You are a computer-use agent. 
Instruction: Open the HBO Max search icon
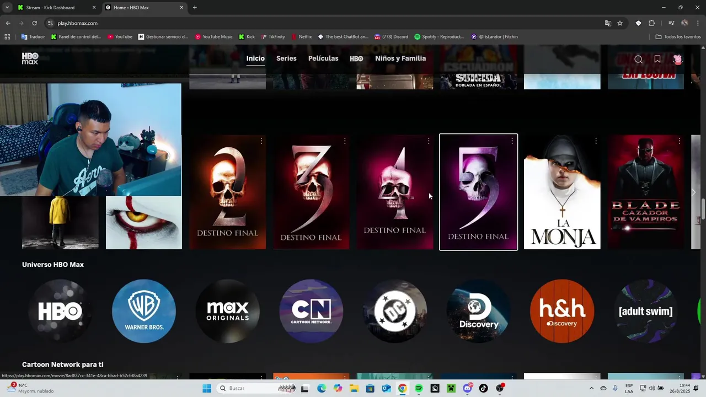638,59
